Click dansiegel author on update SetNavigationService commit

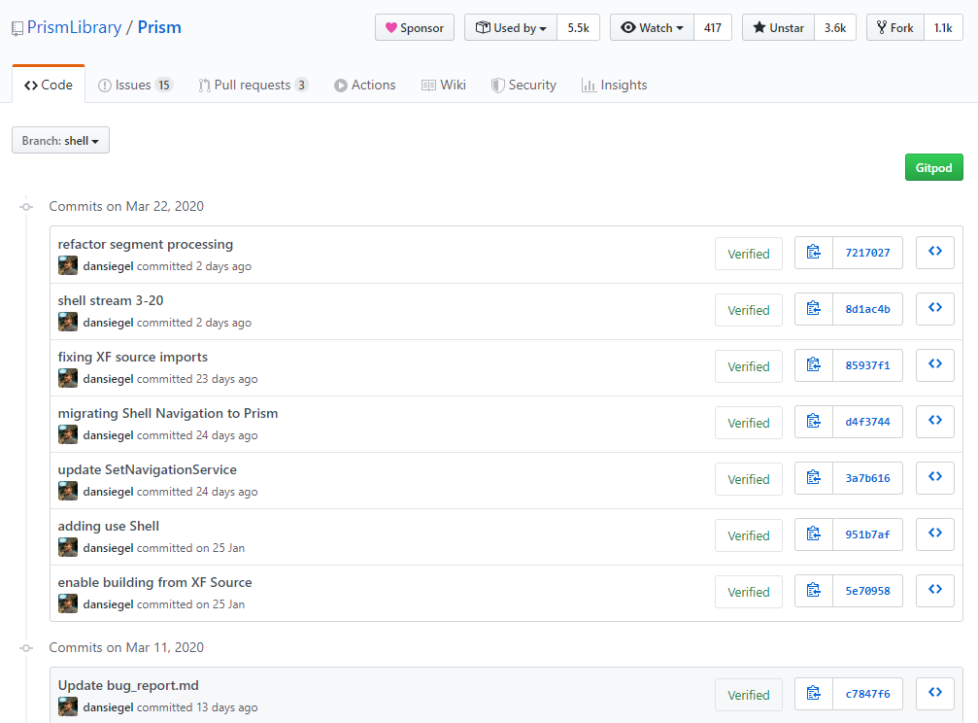tap(108, 492)
